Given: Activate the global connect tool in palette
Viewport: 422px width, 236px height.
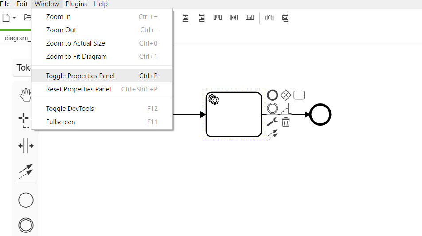Looking at the screenshot, I should pos(26,170).
